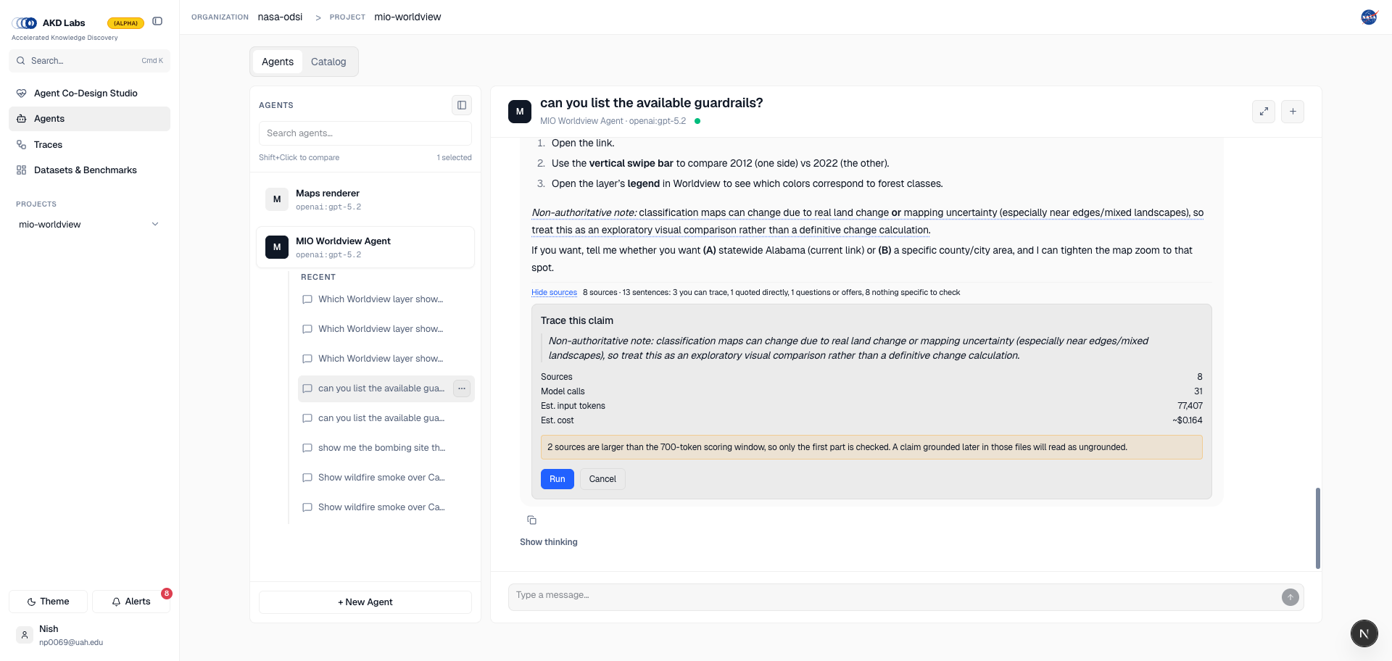
Task: Click the ALPHA badge
Action: 125,23
